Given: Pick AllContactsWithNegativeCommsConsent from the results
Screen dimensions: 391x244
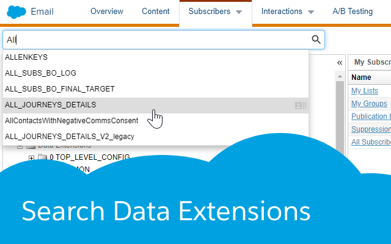Looking at the screenshot, I should [x=71, y=121].
